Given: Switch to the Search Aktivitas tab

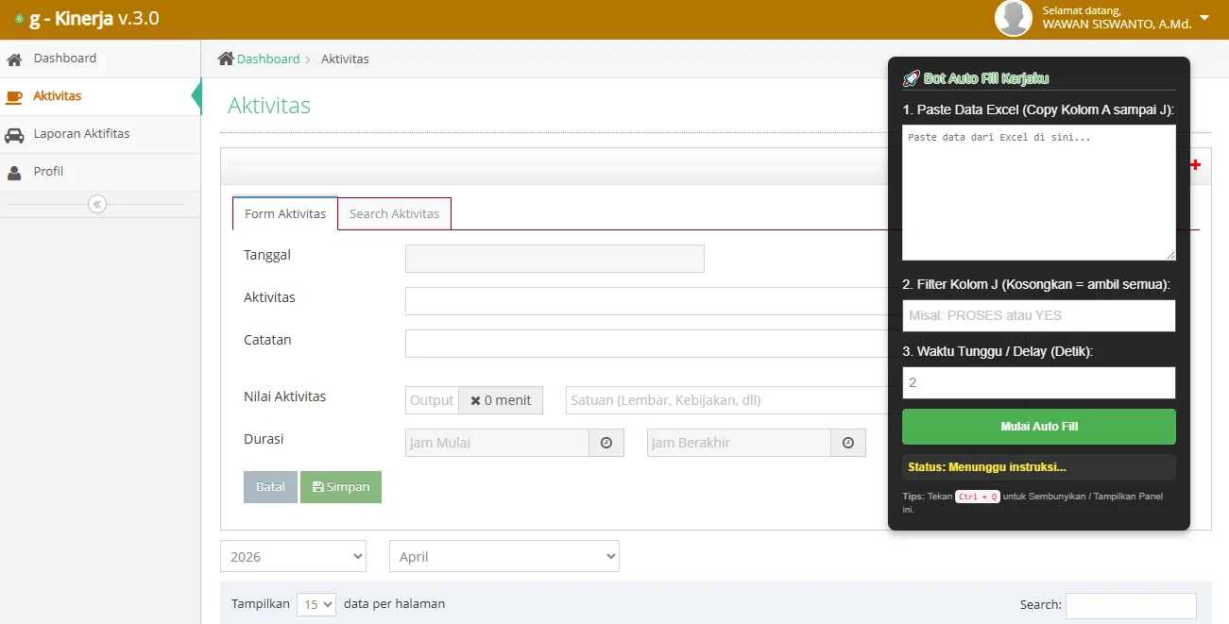Looking at the screenshot, I should pos(394,213).
